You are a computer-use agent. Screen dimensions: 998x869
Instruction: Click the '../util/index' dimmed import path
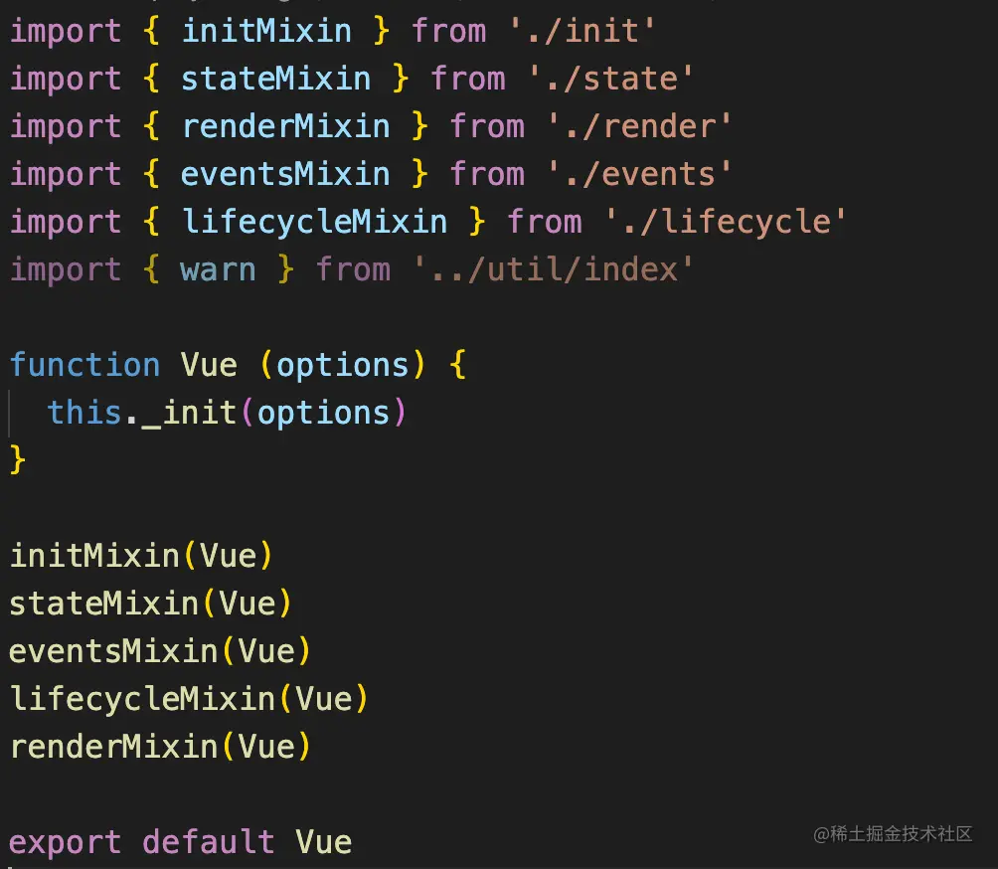[x=553, y=269]
